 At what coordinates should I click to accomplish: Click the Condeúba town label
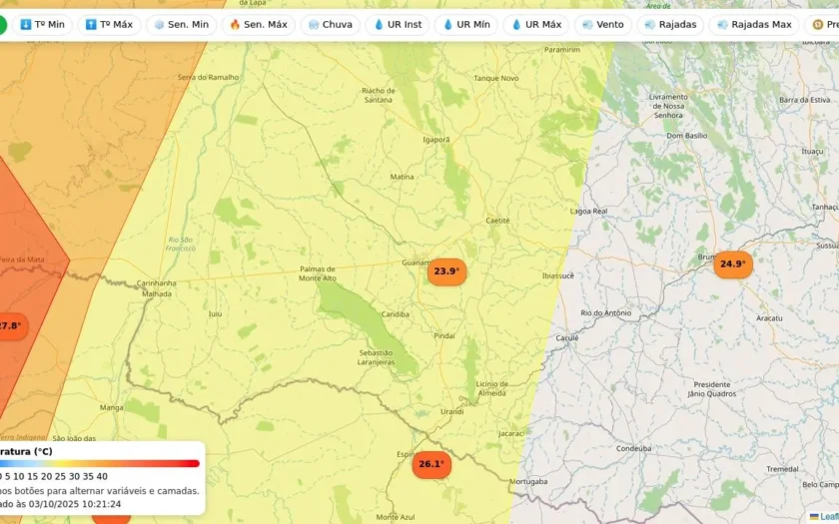point(633,448)
